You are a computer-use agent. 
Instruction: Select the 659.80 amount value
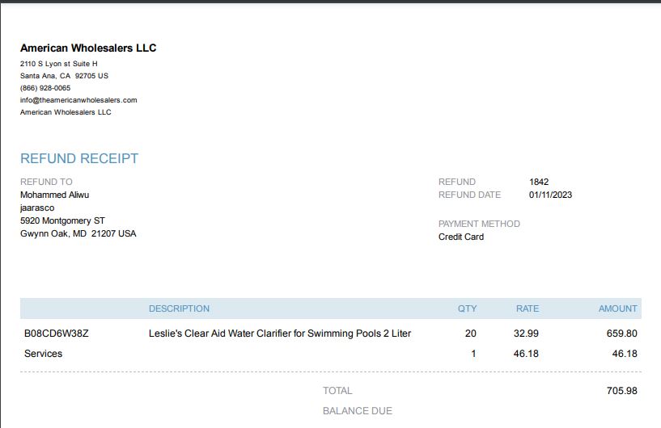pyautogui.click(x=622, y=334)
